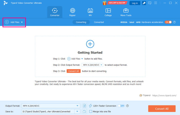The width and height of the screenshot is (180, 115).
Task: Enable 120× Faster Conversion toggle
Action: pos(121,106)
